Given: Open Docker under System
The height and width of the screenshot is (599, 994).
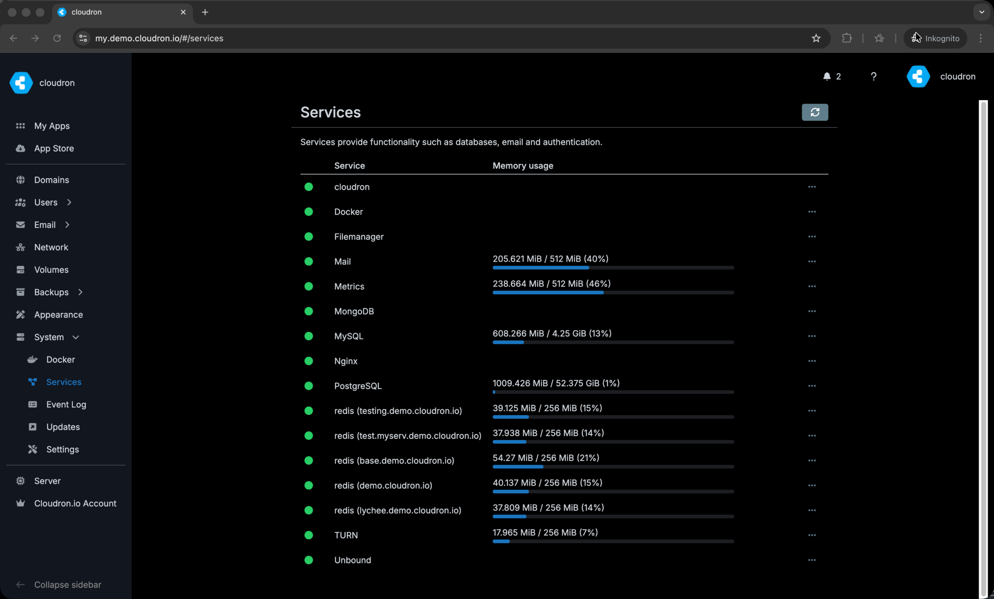Looking at the screenshot, I should pyautogui.click(x=61, y=360).
